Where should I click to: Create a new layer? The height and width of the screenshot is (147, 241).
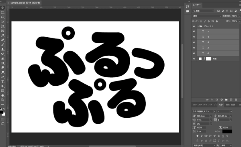(231, 100)
